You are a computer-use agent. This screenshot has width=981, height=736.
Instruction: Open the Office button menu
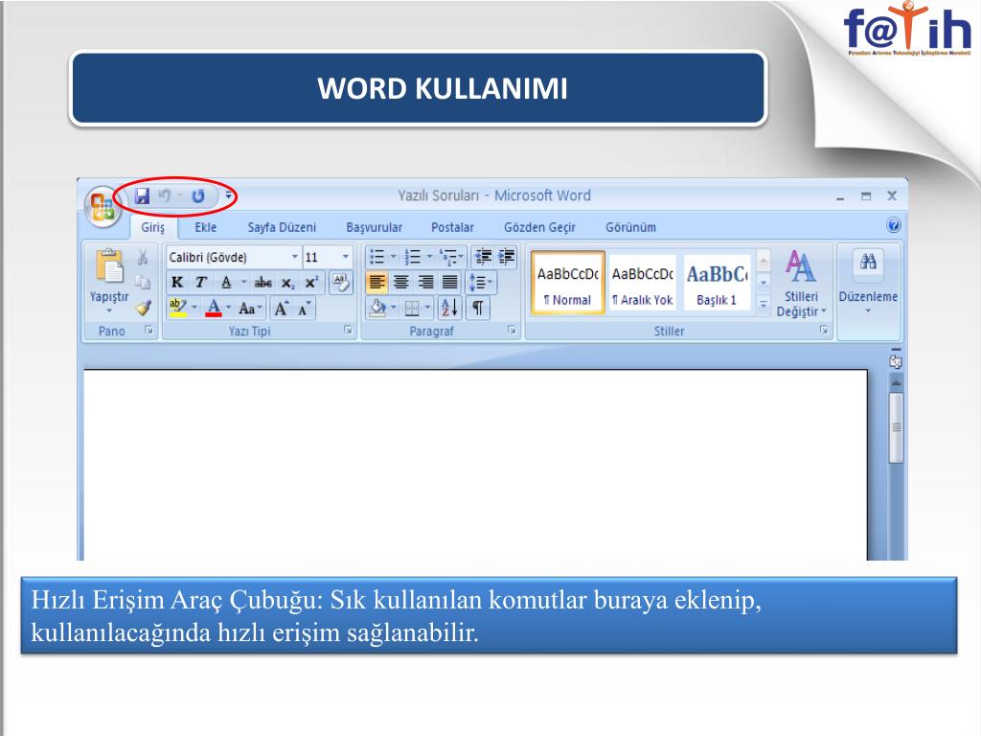click(103, 207)
